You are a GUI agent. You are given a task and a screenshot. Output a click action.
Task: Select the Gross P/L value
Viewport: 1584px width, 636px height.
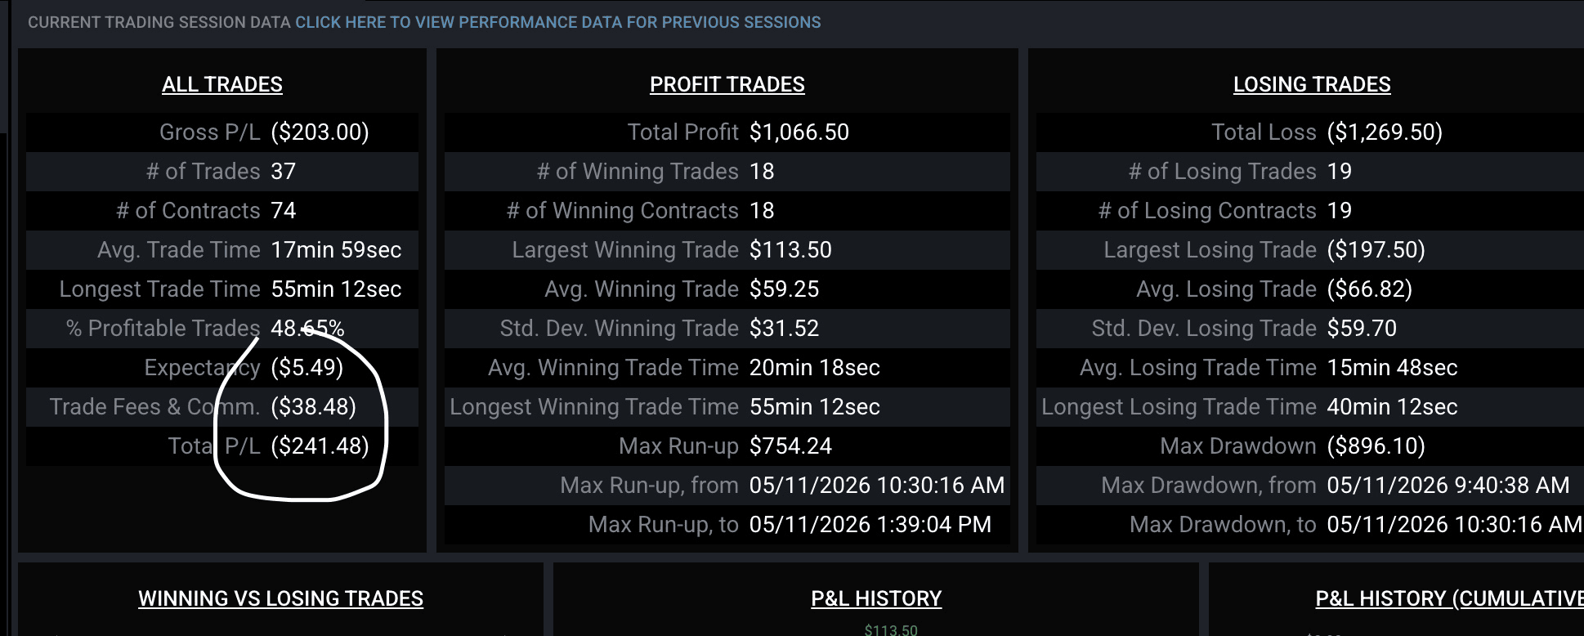pos(320,132)
